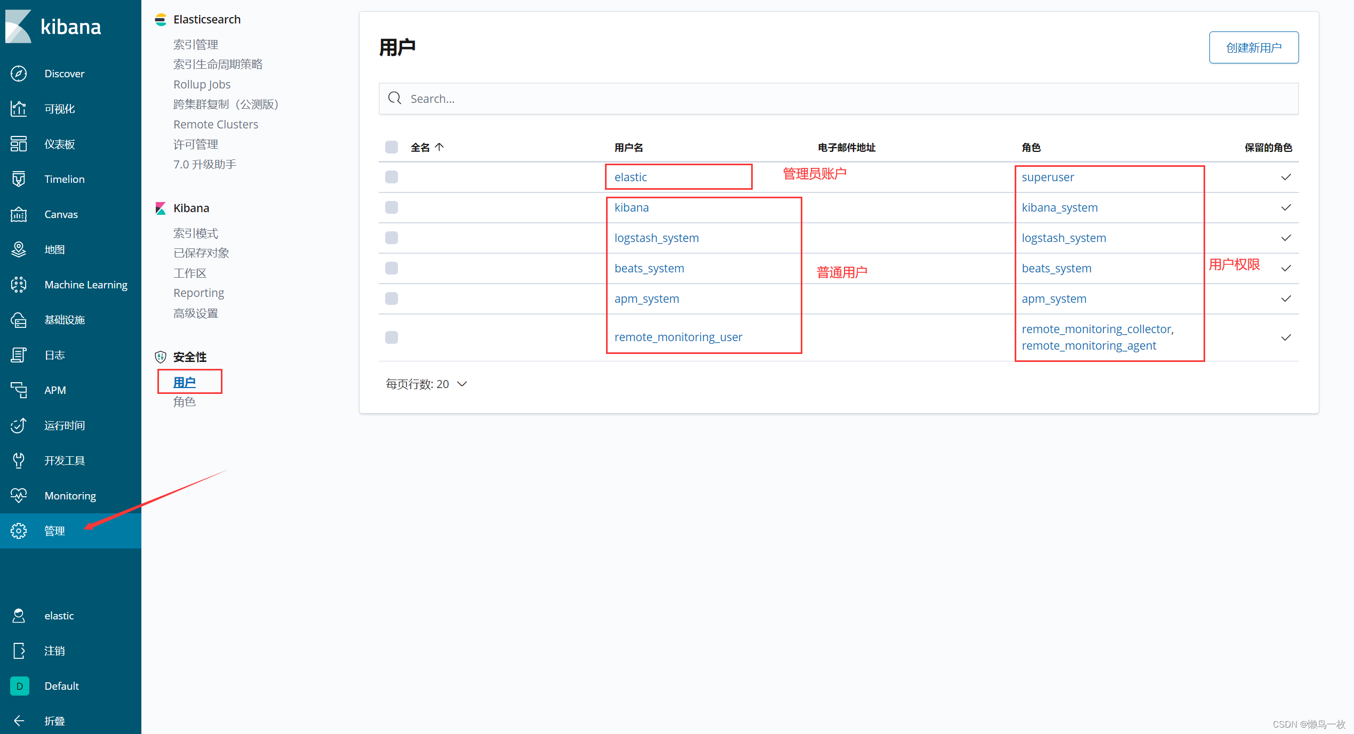This screenshot has width=1354, height=734.
Task: Open the elastic user link
Action: click(631, 177)
